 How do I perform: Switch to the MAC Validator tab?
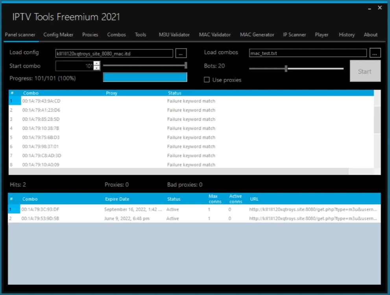coord(214,35)
